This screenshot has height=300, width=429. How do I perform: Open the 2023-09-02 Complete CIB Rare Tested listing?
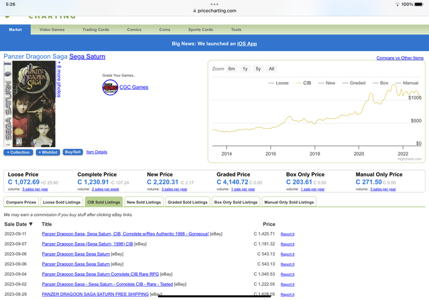pyautogui.click(x=107, y=284)
